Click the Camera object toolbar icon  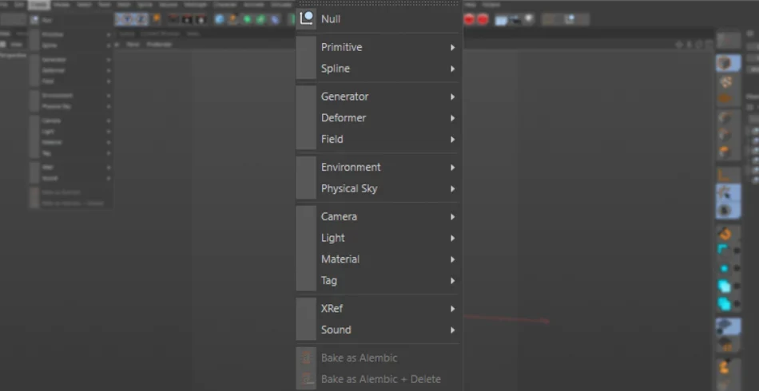pyautogui.click(x=515, y=20)
